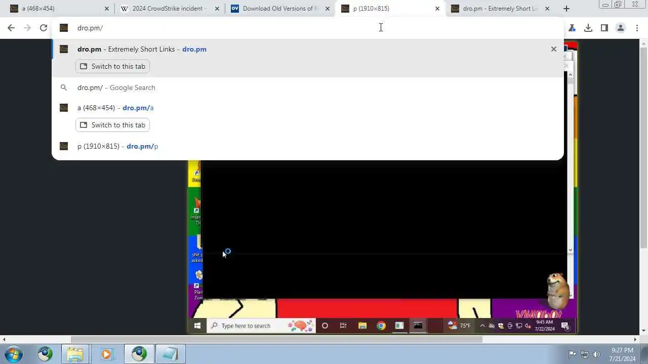The width and height of the screenshot is (648, 364).
Task: Click Switch to this tab under dro.pm/a
Action: point(112,125)
